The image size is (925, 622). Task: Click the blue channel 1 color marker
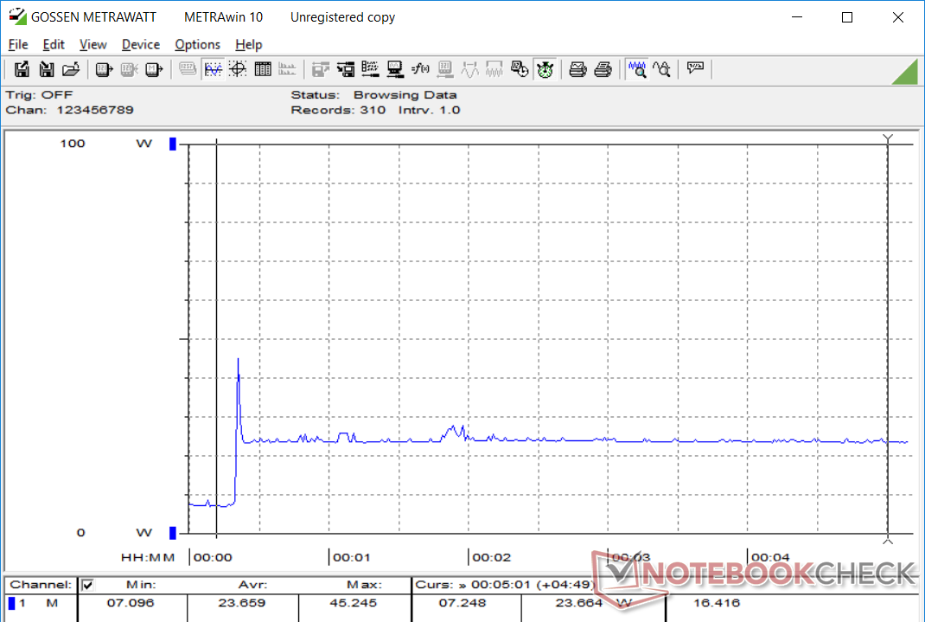tap(12, 603)
